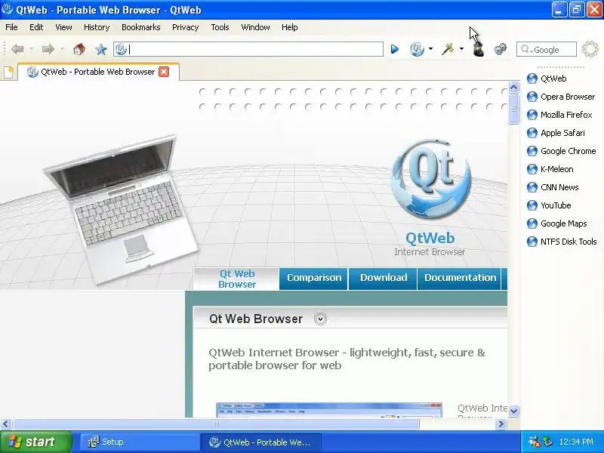Screen dimensions: 604x453
Task: Click the system tray clock 12:34 PM
Action: [x=576, y=442]
